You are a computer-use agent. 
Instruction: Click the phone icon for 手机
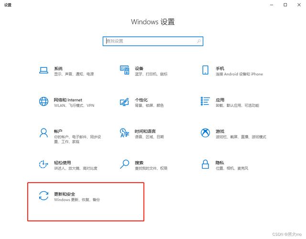(205, 70)
